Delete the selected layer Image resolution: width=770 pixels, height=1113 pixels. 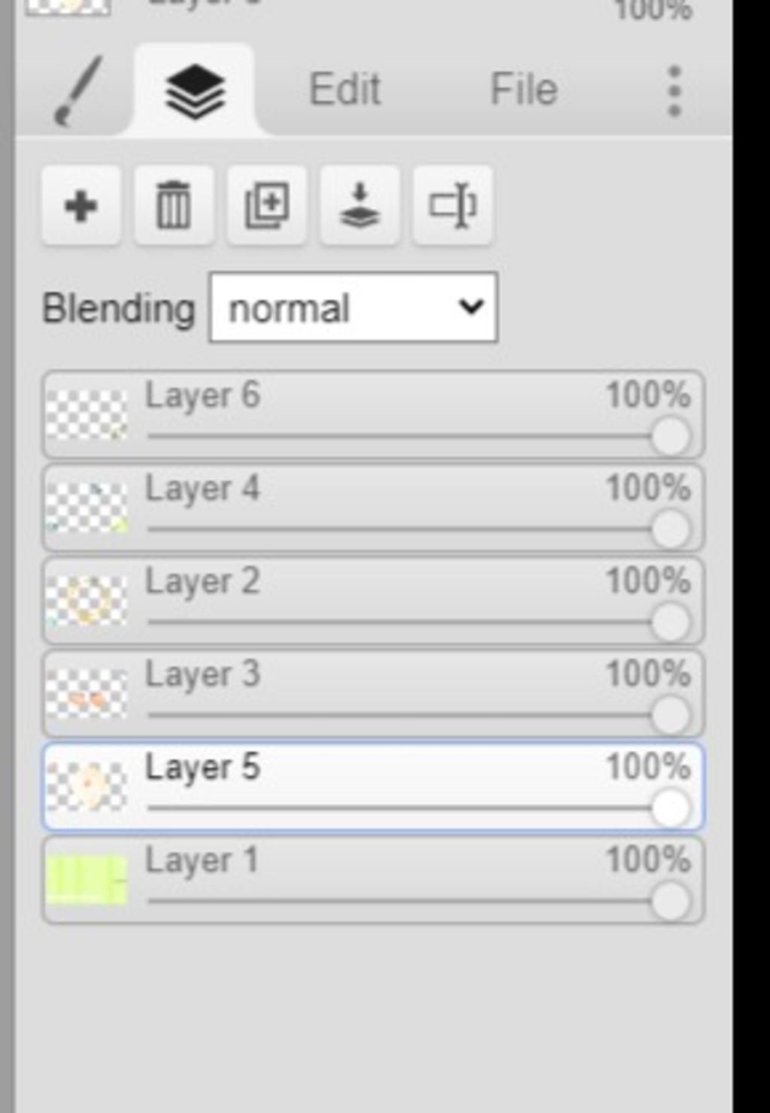click(174, 206)
